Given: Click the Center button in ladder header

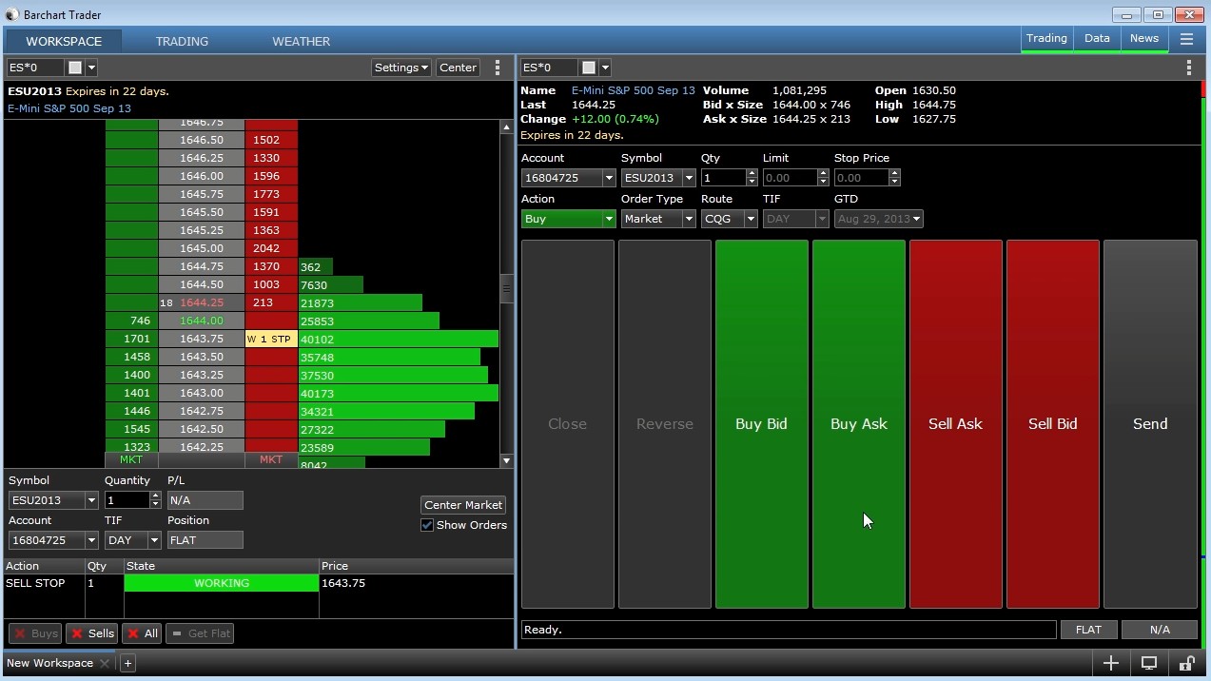Looking at the screenshot, I should click(458, 68).
